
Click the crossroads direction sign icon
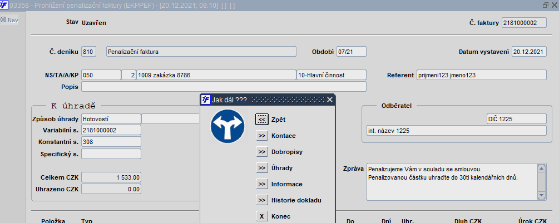(227, 126)
